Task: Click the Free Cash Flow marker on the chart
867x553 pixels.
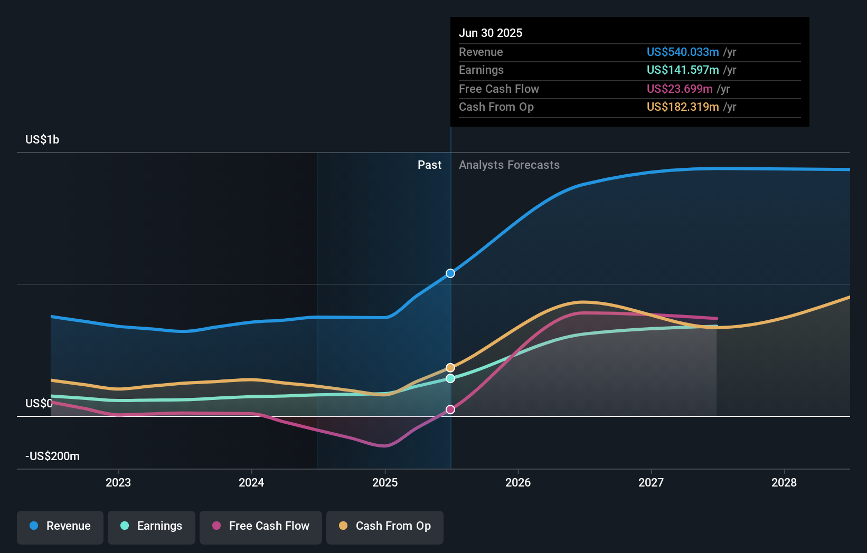Action: pos(450,409)
